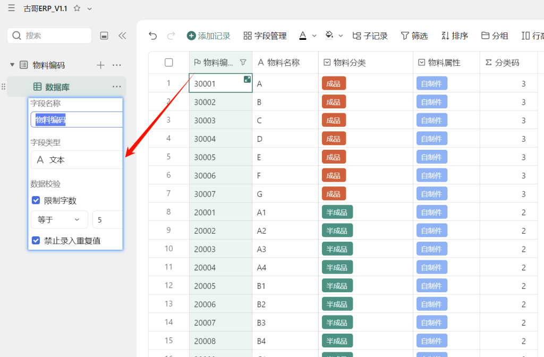The height and width of the screenshot is (357, 544).
Task: Click the 字段名称 input with 物料编码
Action: pos(76,120)
